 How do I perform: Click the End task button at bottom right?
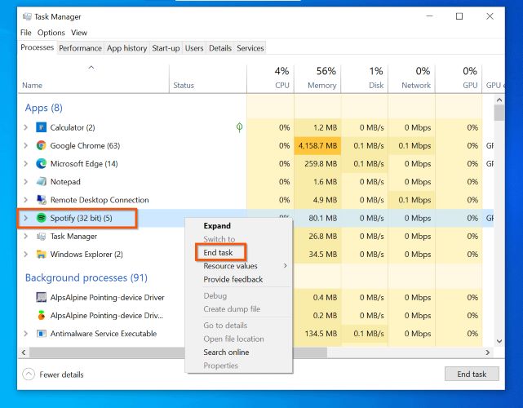472,374
